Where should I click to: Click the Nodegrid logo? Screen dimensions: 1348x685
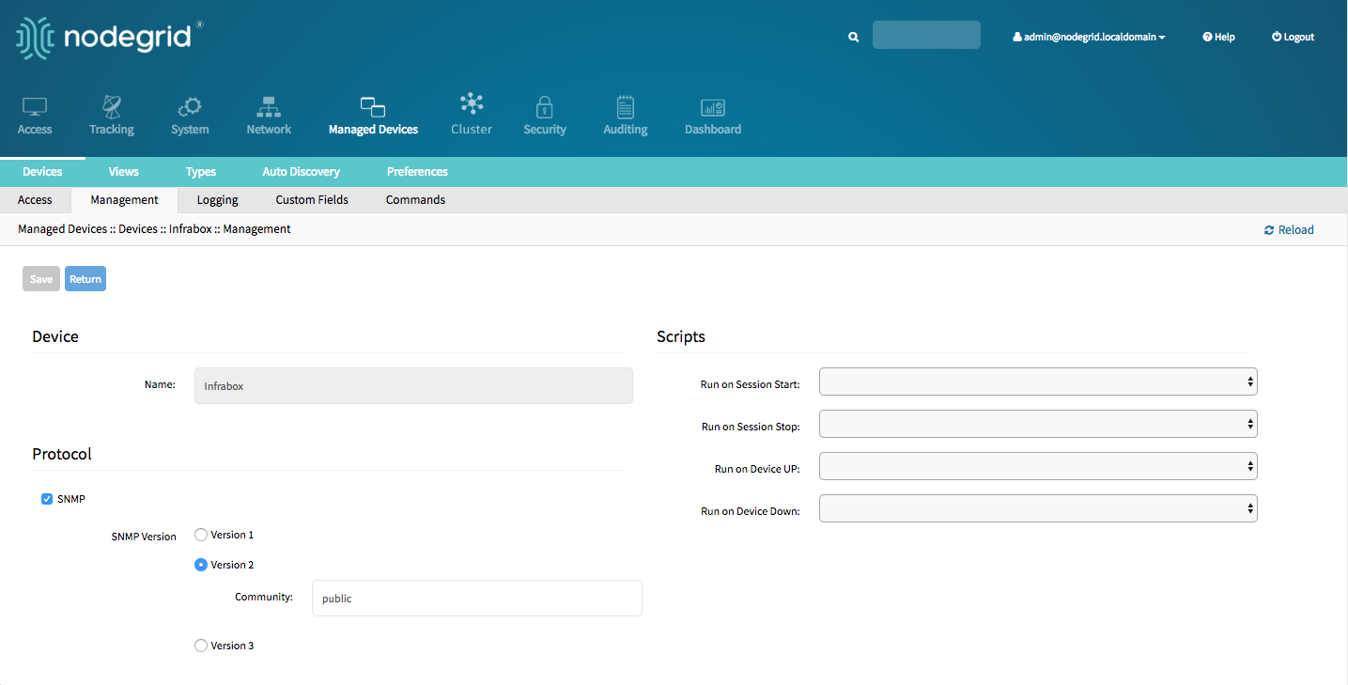pyautogui.click(x=109, y=39)
